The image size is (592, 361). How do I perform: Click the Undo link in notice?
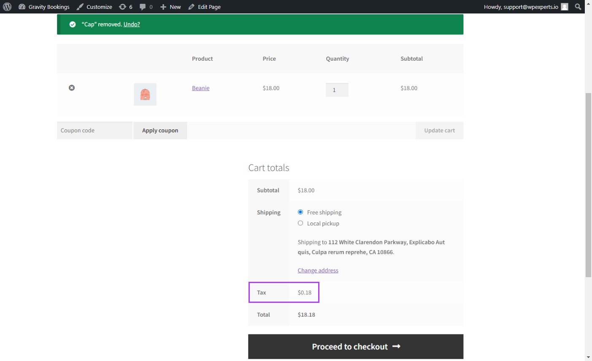(x=132, y=24)
